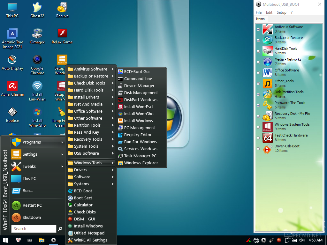Screen dimensions: 327x245
Task: Open the ? help menu
Action: tap(292, 12)
